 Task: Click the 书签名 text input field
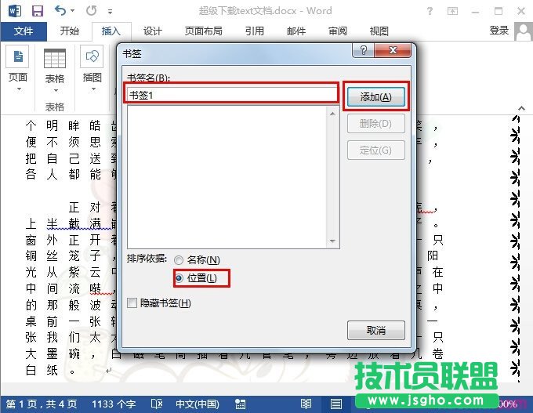[x=232, y=94]
